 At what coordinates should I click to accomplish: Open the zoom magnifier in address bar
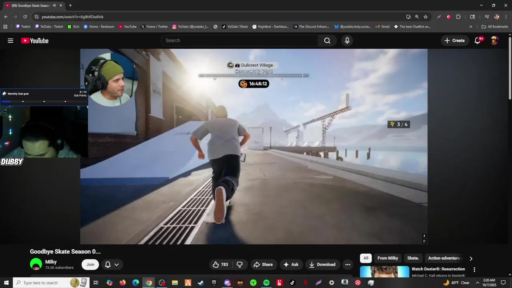tap(417, 17)
